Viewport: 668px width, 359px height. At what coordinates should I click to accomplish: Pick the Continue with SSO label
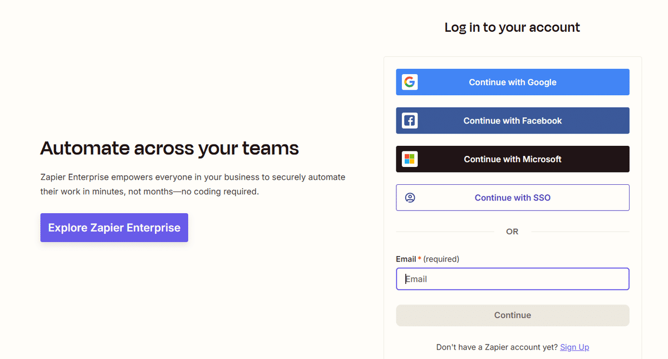pos(513,198)
